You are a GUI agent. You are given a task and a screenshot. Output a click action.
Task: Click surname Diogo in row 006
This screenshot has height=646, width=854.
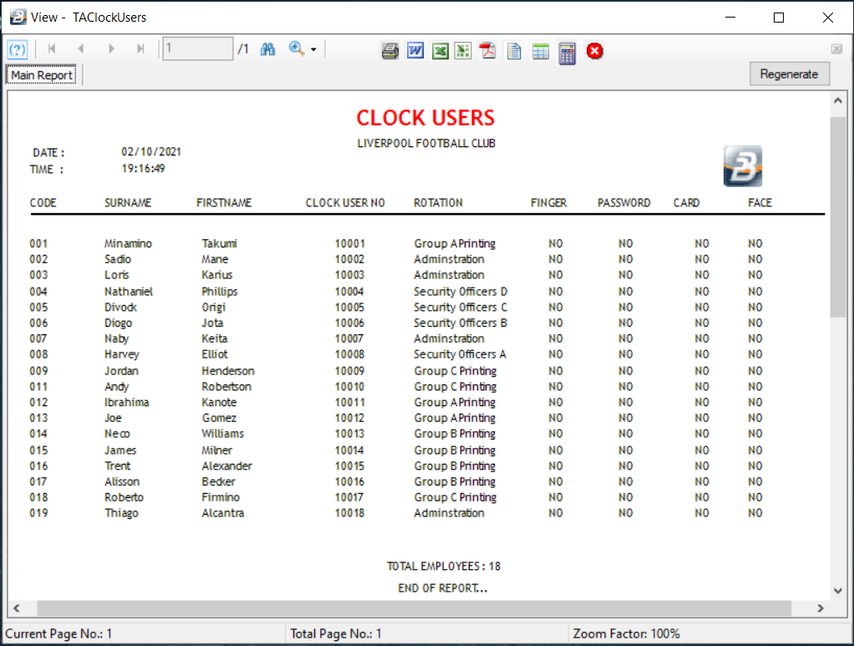pyautogui.click(x=118, y=323)
